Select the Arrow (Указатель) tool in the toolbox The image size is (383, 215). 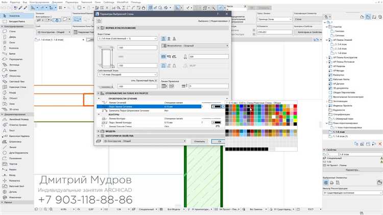[17, 16]
